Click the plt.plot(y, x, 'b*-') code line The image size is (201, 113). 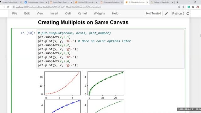pyautogui.click(x=58, y=57)
